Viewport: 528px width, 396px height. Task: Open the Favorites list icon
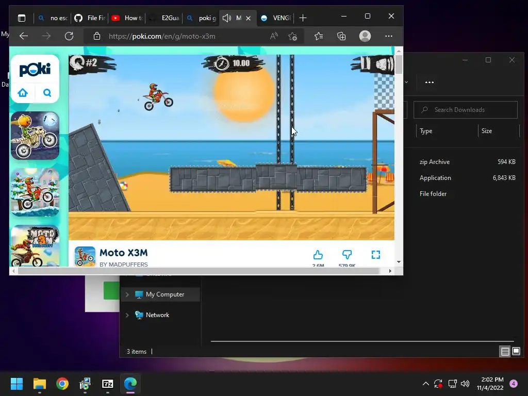point(319,36)
